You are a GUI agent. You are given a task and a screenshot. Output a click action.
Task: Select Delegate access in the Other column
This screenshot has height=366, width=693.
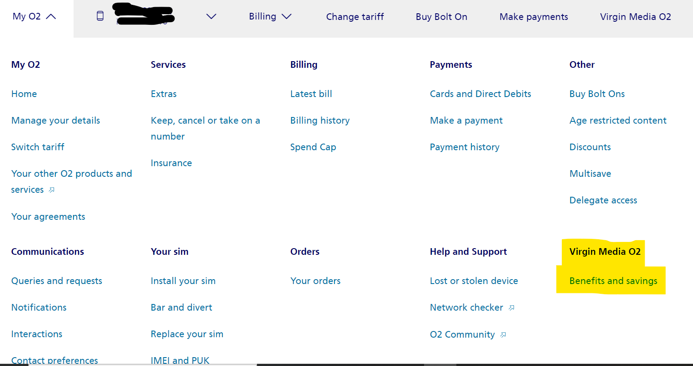603,200
